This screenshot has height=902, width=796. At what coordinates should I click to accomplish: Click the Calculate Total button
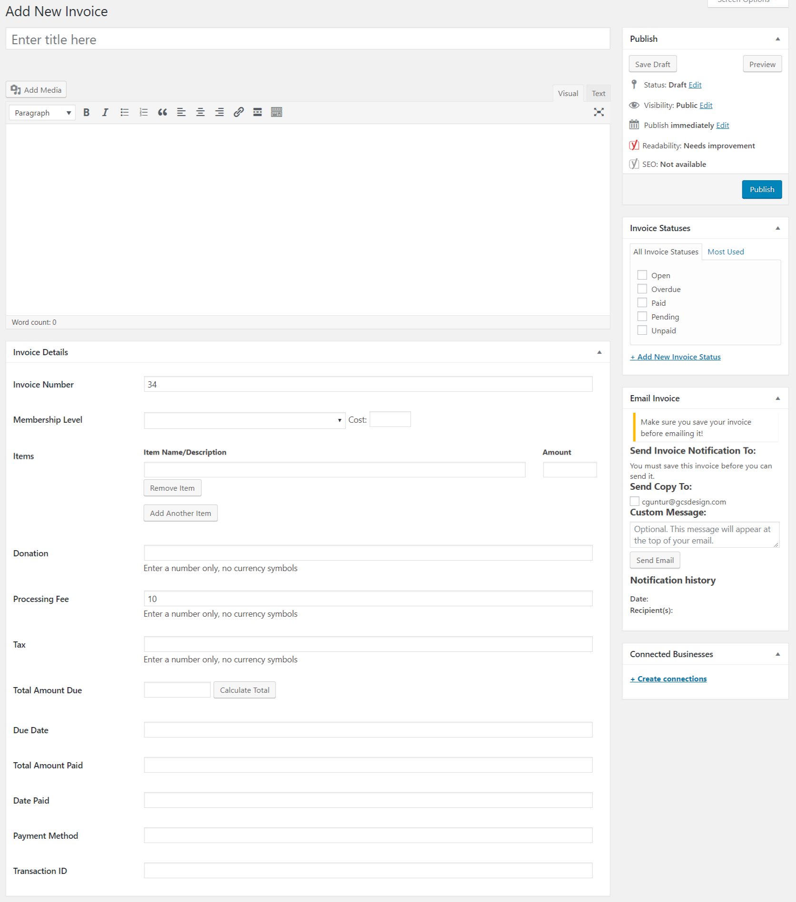click(245, 690)
